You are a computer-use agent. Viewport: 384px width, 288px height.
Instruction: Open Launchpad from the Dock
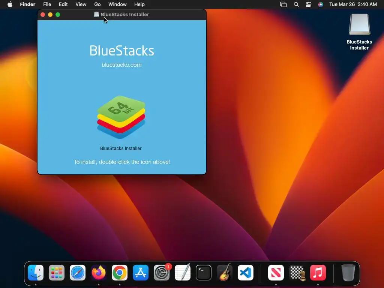click(x=57, y=272)
